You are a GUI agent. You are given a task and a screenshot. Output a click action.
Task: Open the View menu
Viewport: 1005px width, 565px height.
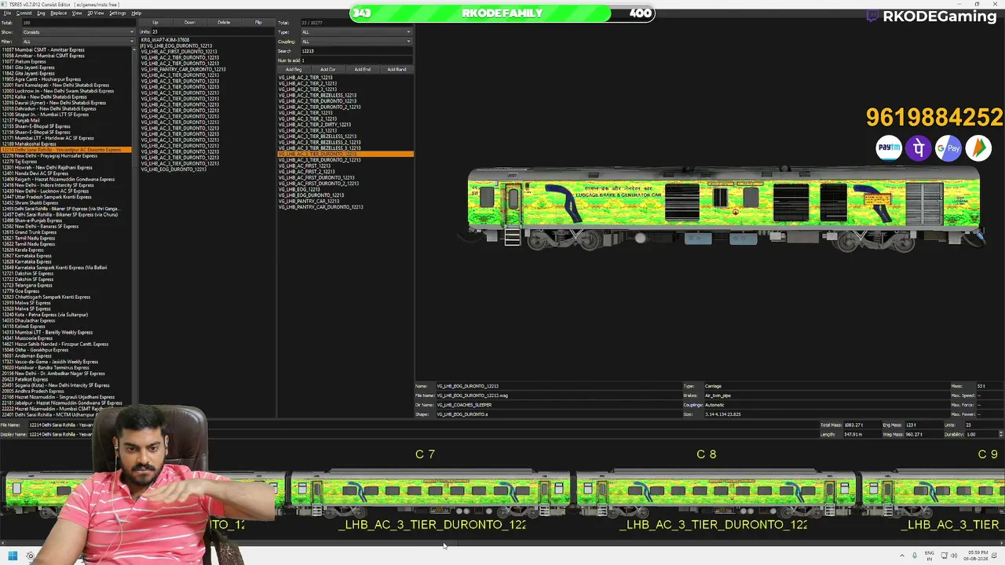(77, 13)
